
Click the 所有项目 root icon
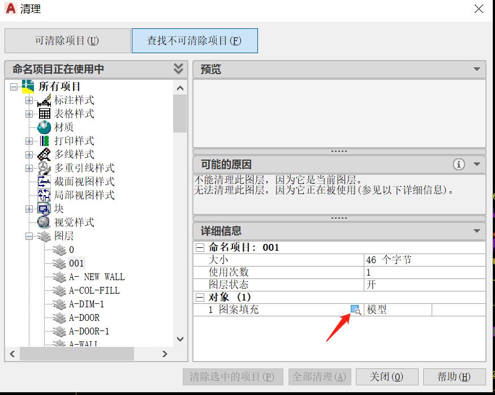pos(28,87)
